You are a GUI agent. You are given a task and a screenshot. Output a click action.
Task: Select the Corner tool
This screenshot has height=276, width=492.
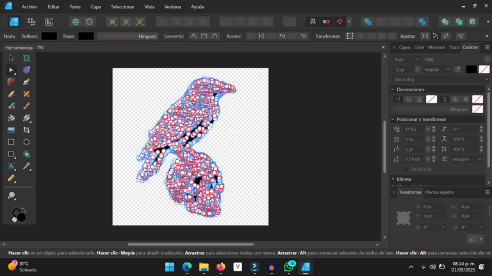click(x=11, y=82)
